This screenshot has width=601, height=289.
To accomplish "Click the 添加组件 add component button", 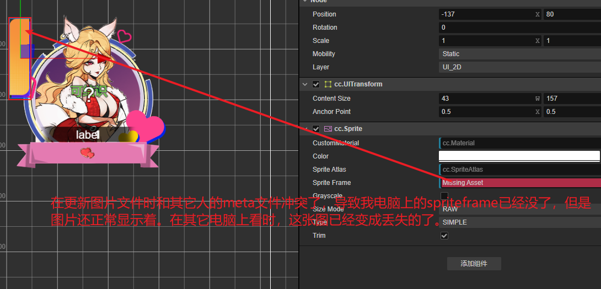I will coord(474,264).
